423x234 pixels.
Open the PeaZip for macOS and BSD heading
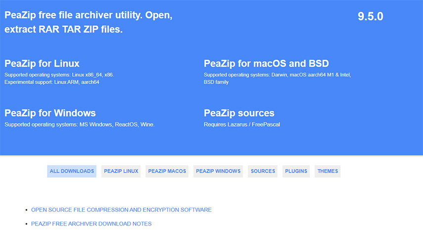(266, 63)
